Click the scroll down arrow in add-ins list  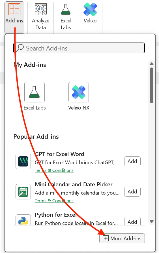tap(152, 221)
